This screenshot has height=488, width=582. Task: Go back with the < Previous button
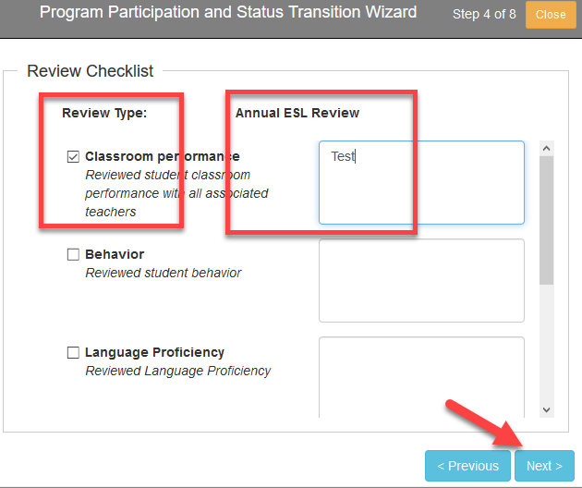pos(467,466)
